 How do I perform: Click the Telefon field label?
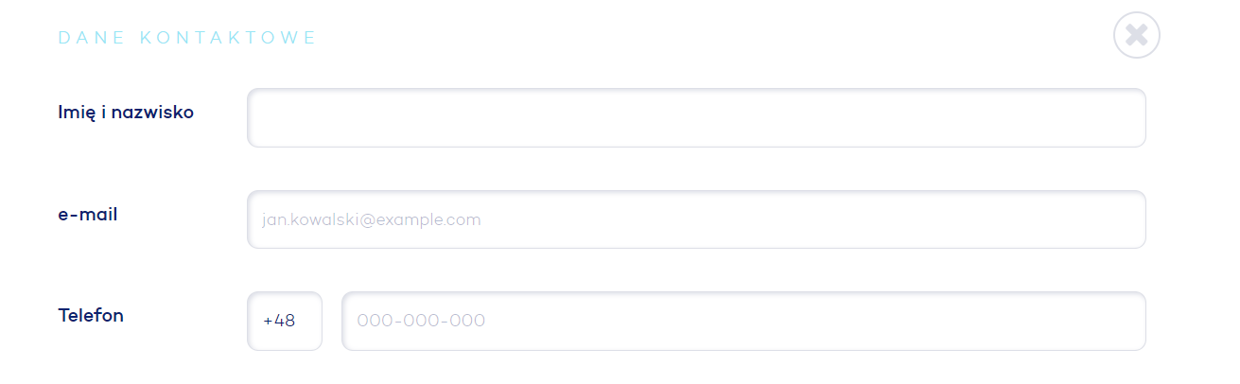pos(91,315)
